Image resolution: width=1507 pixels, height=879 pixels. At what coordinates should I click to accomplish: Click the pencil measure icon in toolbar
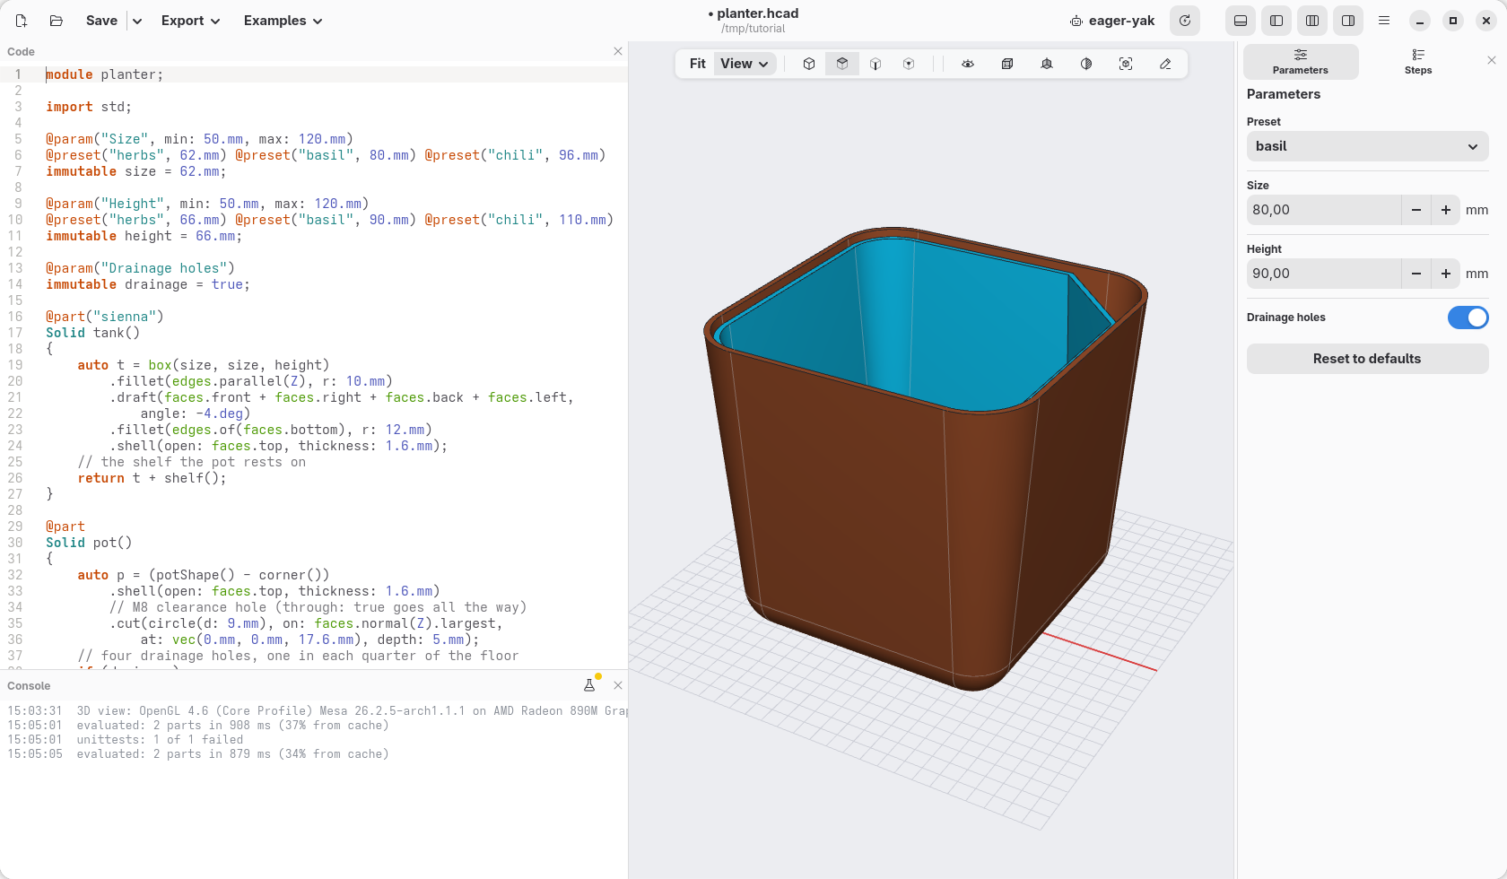coord(1165,64)
